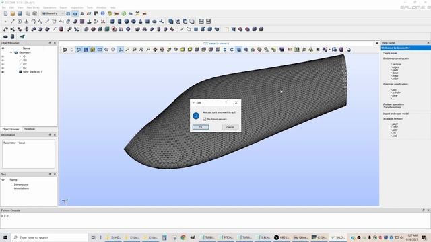The height and width of the screenshot is (242, 431).
Task: Toggle trihedron display in viewer toolbar
Action: [121, 50]
